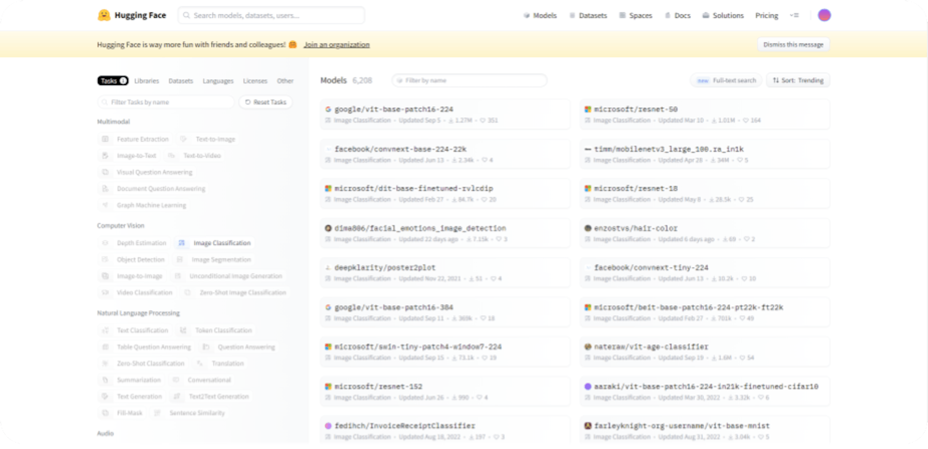
Task: Click the timm icon on mobilenetv3_large_100 card
Action: coord(588,149)
